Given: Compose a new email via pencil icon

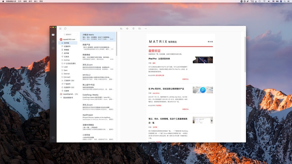Looking at the screenshot, I should click(x=60, y=29).
